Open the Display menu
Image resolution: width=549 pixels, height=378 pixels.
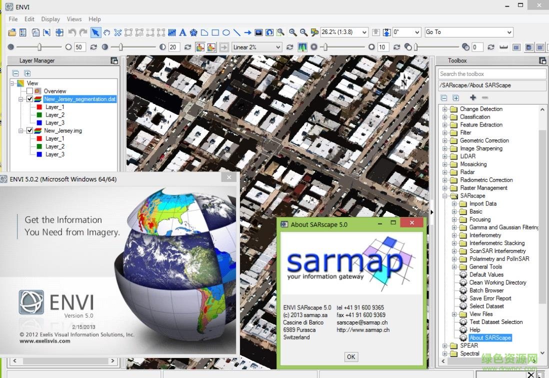point(50,19)
